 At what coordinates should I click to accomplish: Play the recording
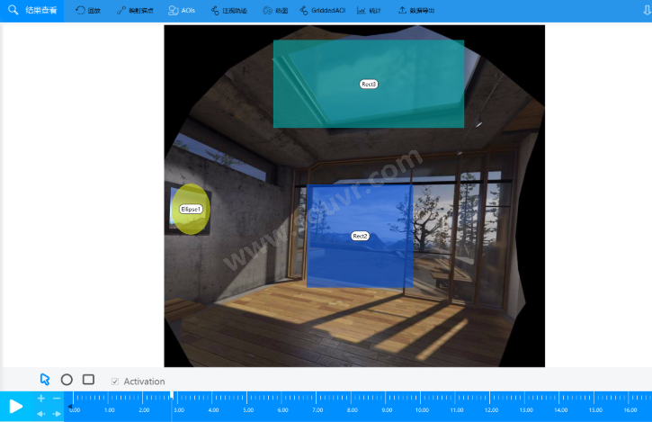coord(16,406)
